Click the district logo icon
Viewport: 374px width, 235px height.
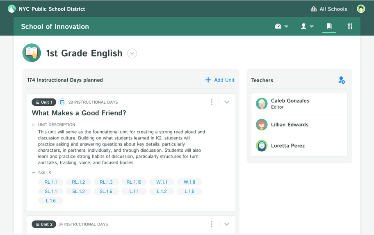[11, 9]
